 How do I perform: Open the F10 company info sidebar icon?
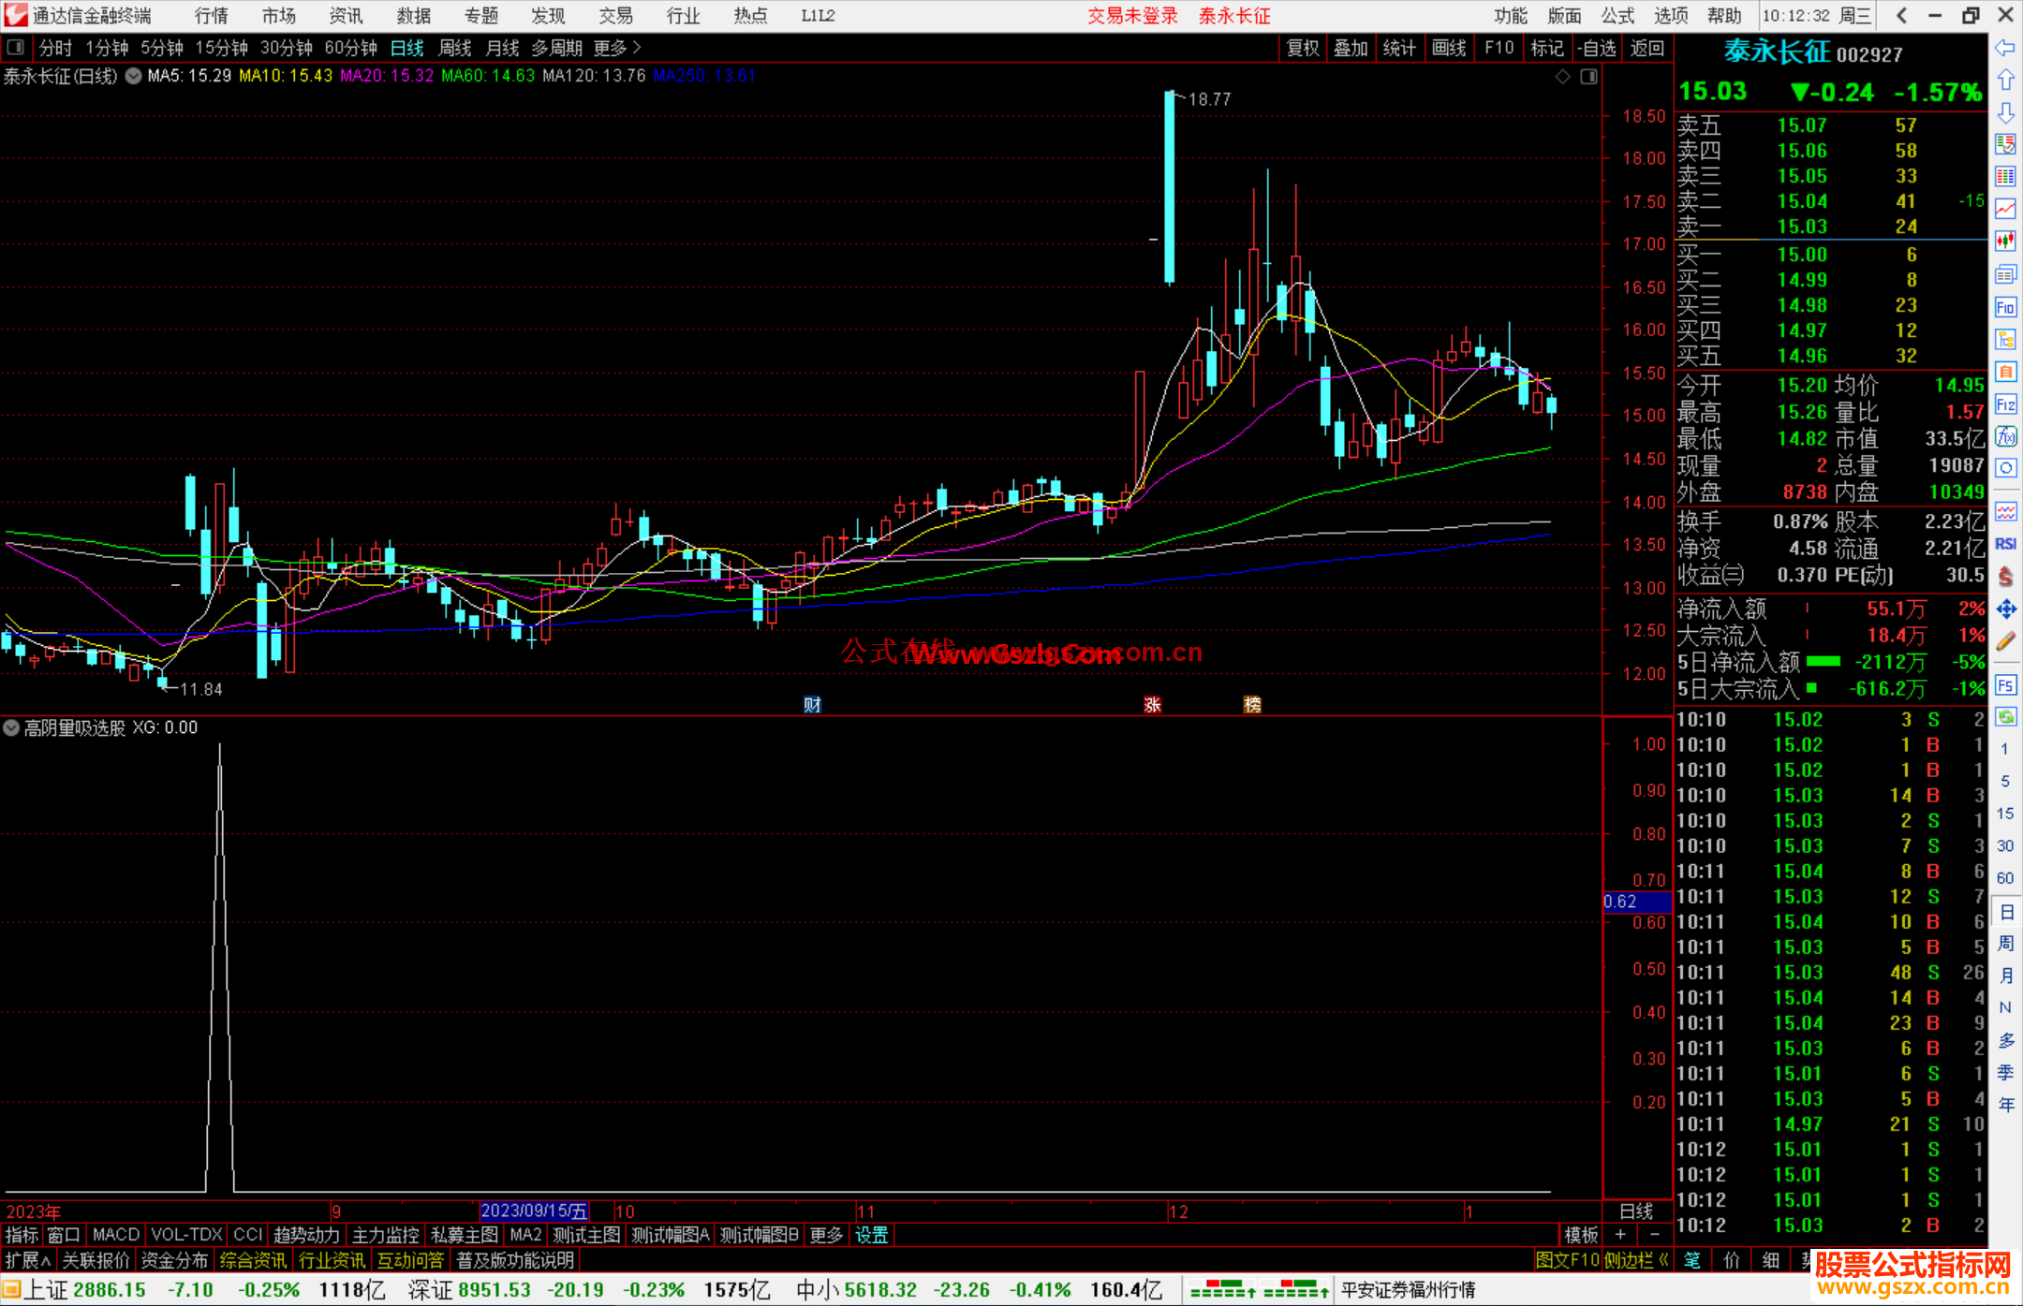point(2005,307)
